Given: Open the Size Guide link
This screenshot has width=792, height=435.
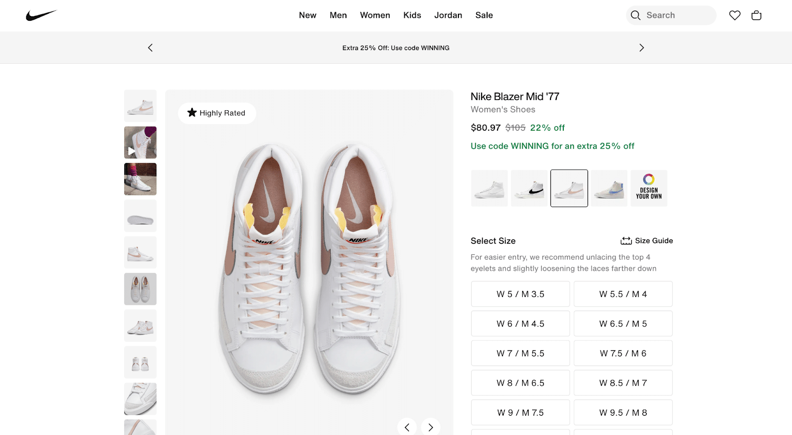Looking at the screenshot, I should coord(647,241).
